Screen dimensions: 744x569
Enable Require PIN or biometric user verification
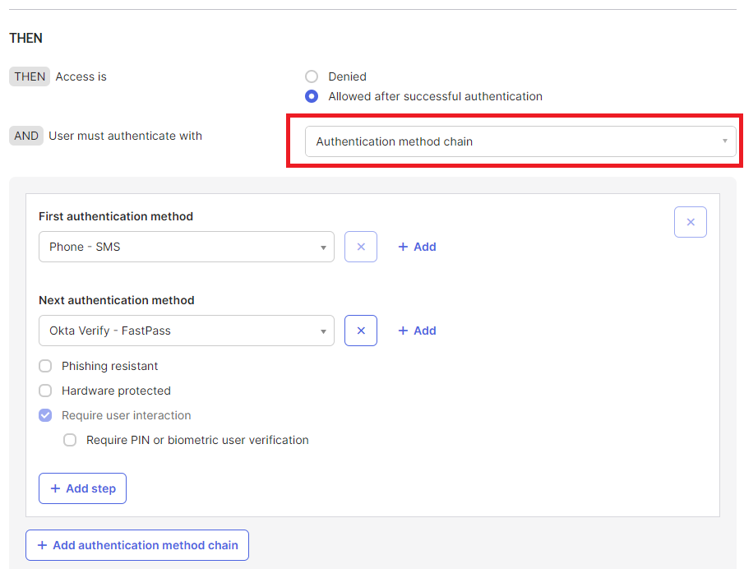[70, 440]
